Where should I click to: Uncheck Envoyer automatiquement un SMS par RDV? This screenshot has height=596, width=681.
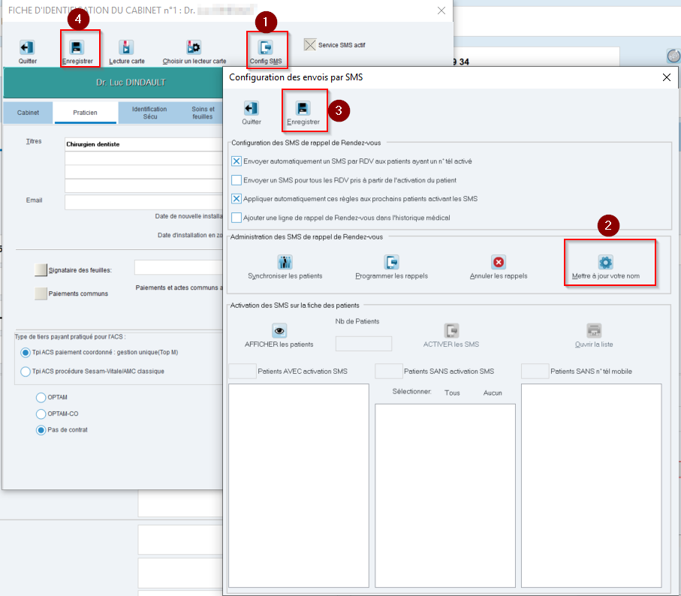click(237, 161)
